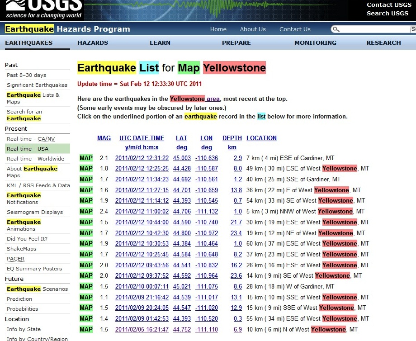Open KML / RSS Feeds & Data
416x341 pixels.
coord(38,185)
